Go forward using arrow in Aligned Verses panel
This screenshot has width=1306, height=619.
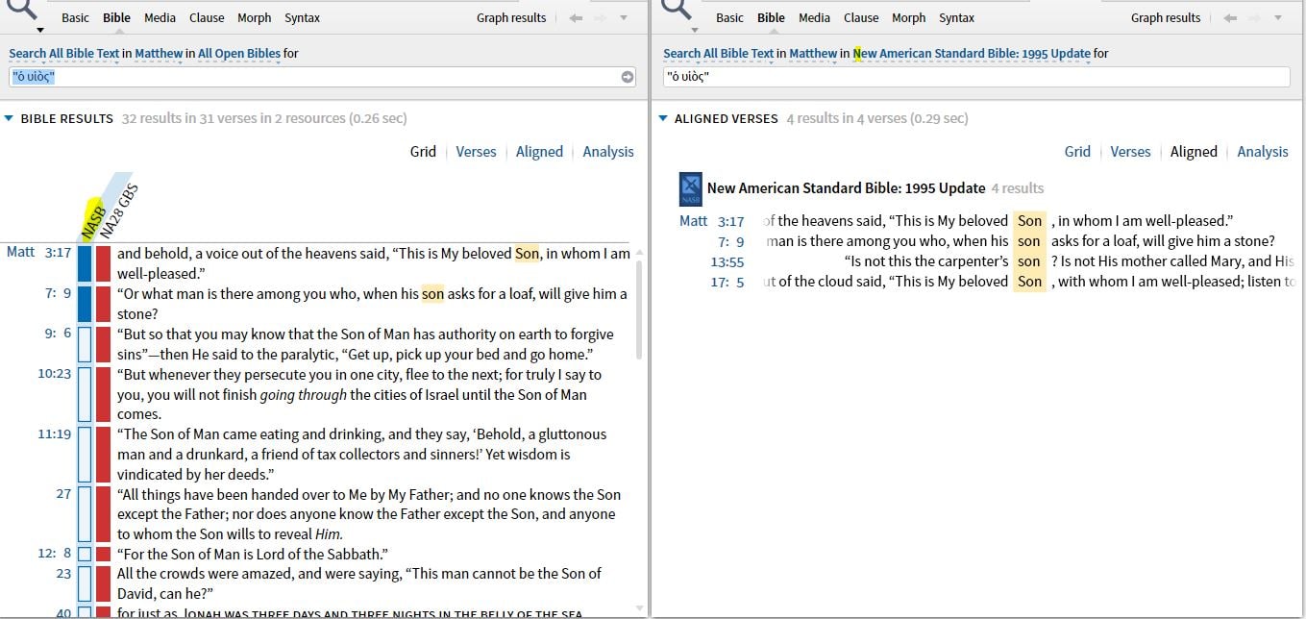click(1255, 18)
